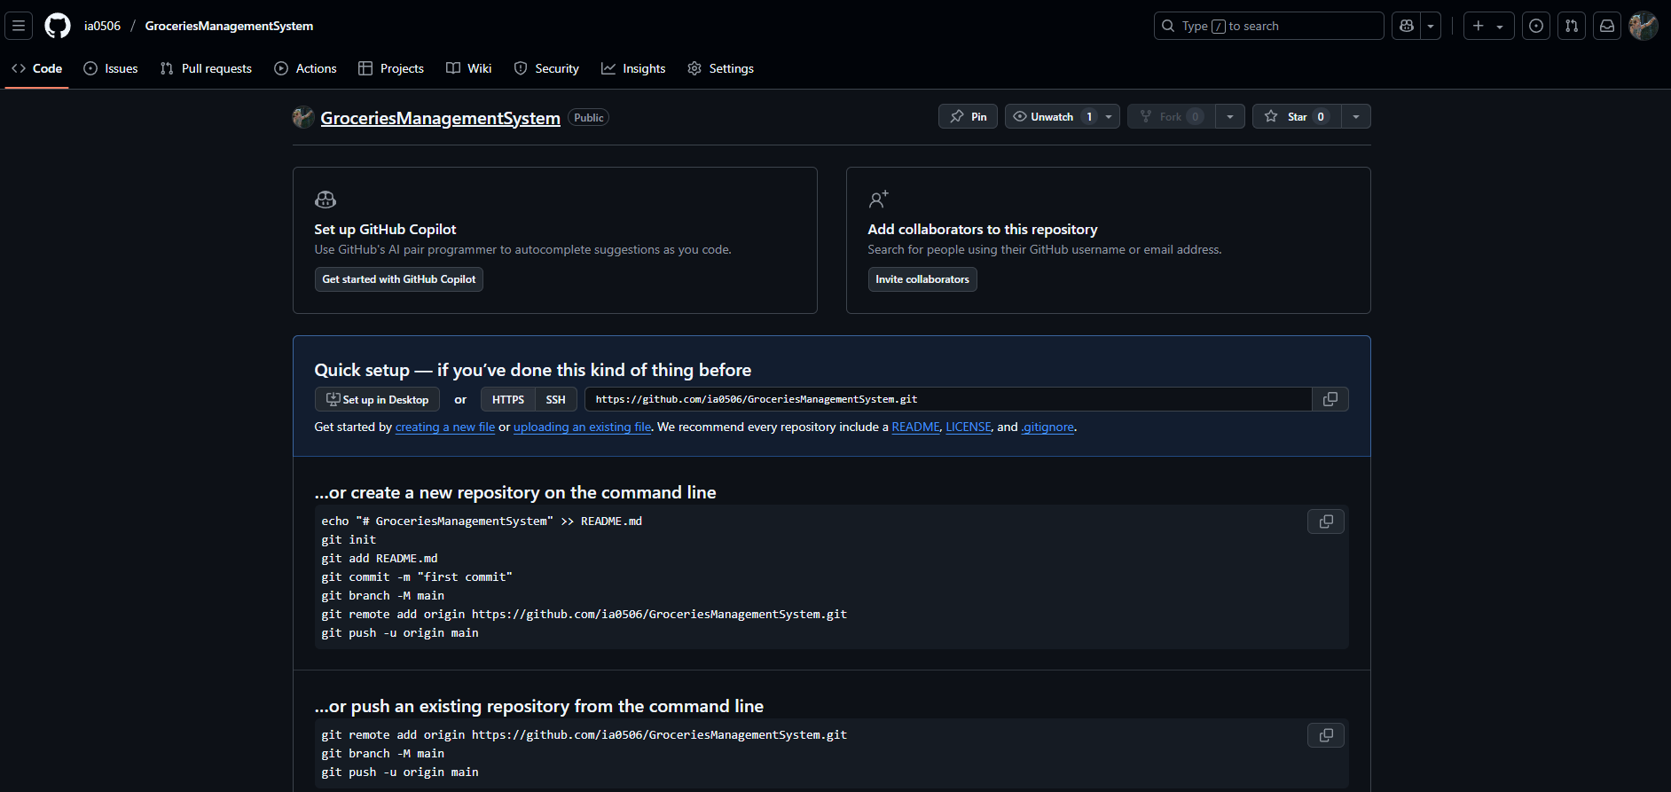Click the '...or push an existing repository' heading
This screenshot has height=792, width=1671.
click(x=539, y=706)
